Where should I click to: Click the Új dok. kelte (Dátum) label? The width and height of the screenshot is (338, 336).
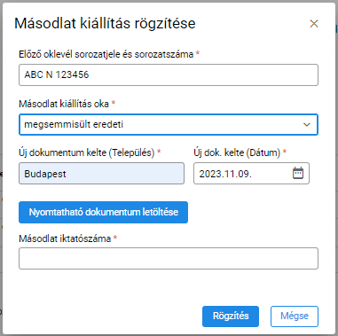point(237,152)
